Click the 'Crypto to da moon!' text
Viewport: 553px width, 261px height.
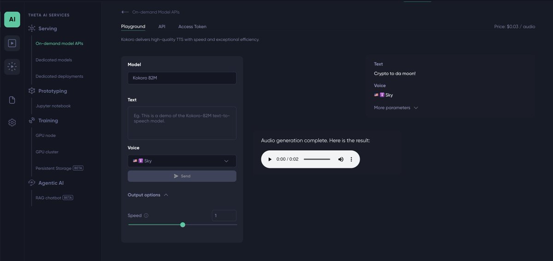tap(395, 74)
